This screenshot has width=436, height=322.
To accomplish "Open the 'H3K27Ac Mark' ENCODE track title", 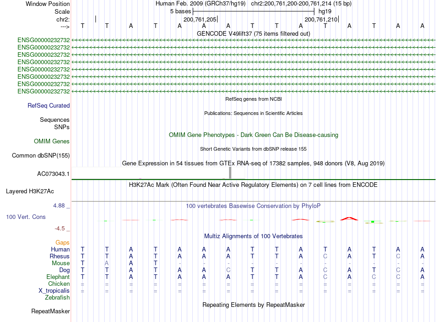I will pos(253,185).
